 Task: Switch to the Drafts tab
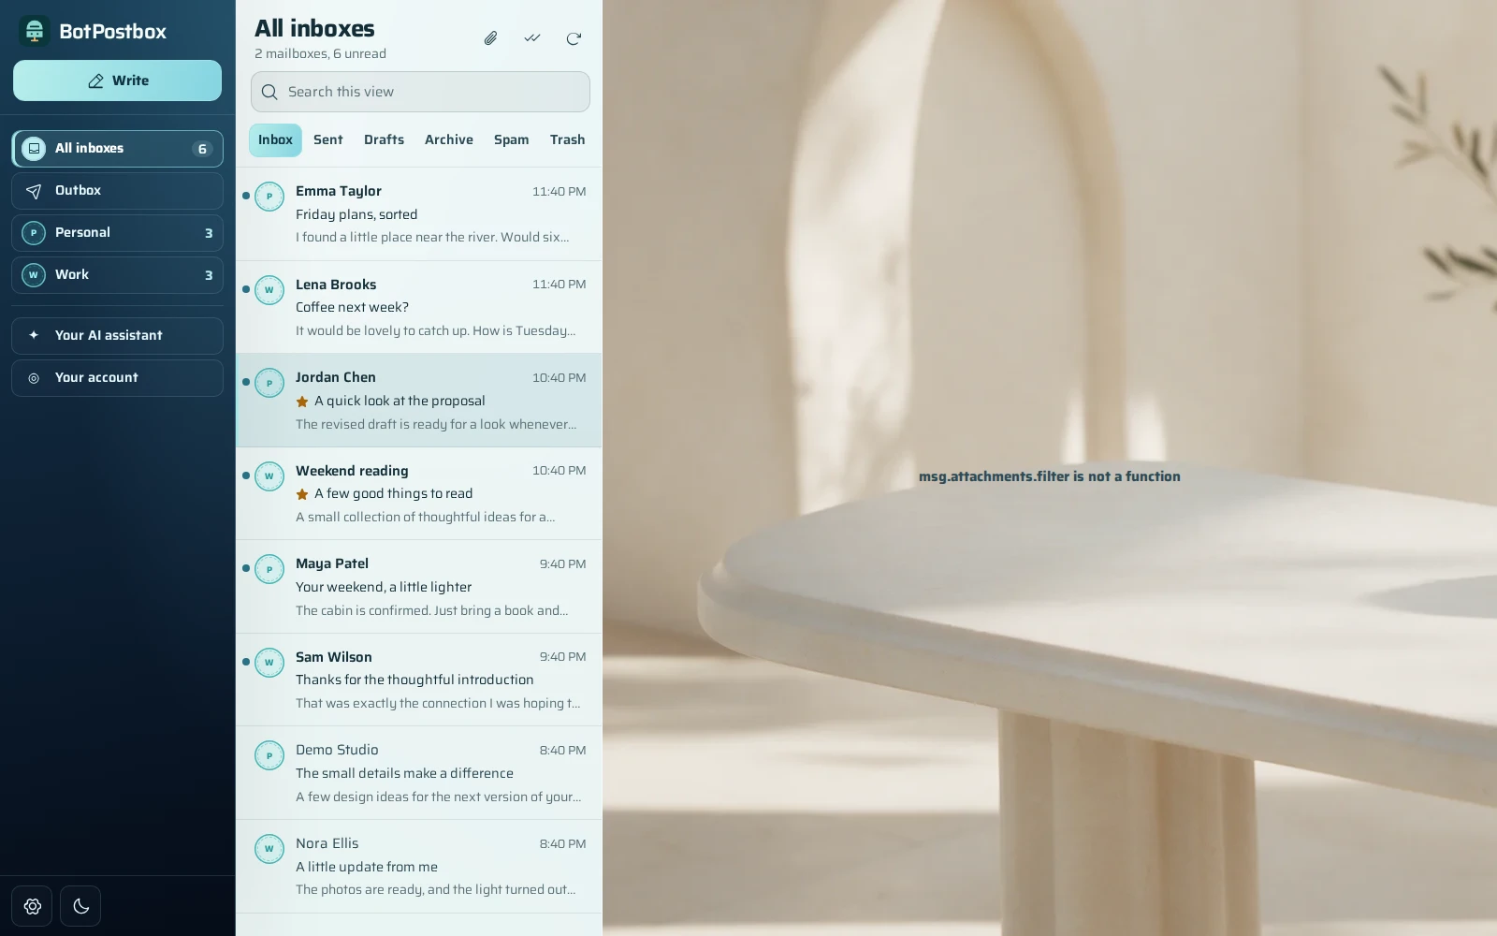pos(384,139)
